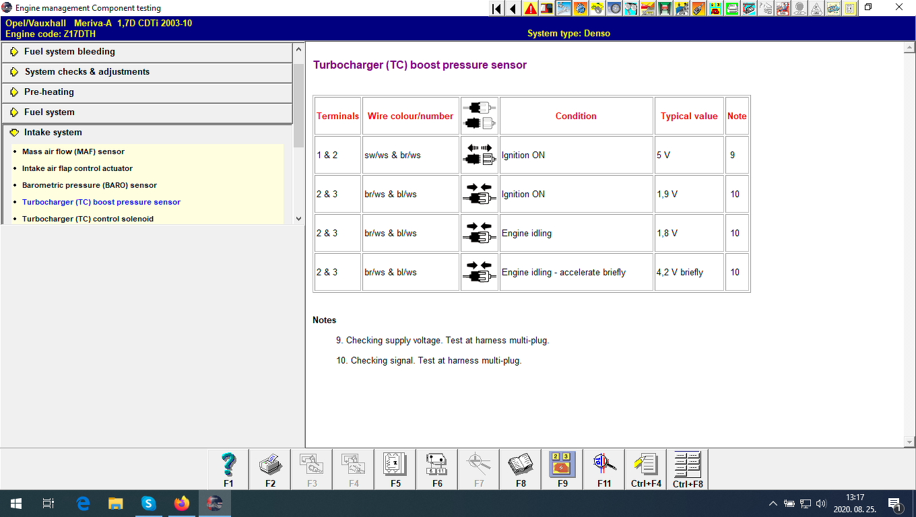Select Turbocharger (TC) boost pressure sensor item
Screen dimensions: 916x517
click(x=102, y=202)
